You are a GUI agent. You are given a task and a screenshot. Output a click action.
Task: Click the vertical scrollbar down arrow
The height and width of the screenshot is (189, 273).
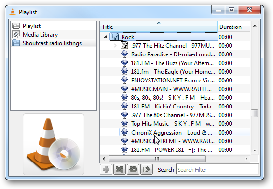click(255, 151)
